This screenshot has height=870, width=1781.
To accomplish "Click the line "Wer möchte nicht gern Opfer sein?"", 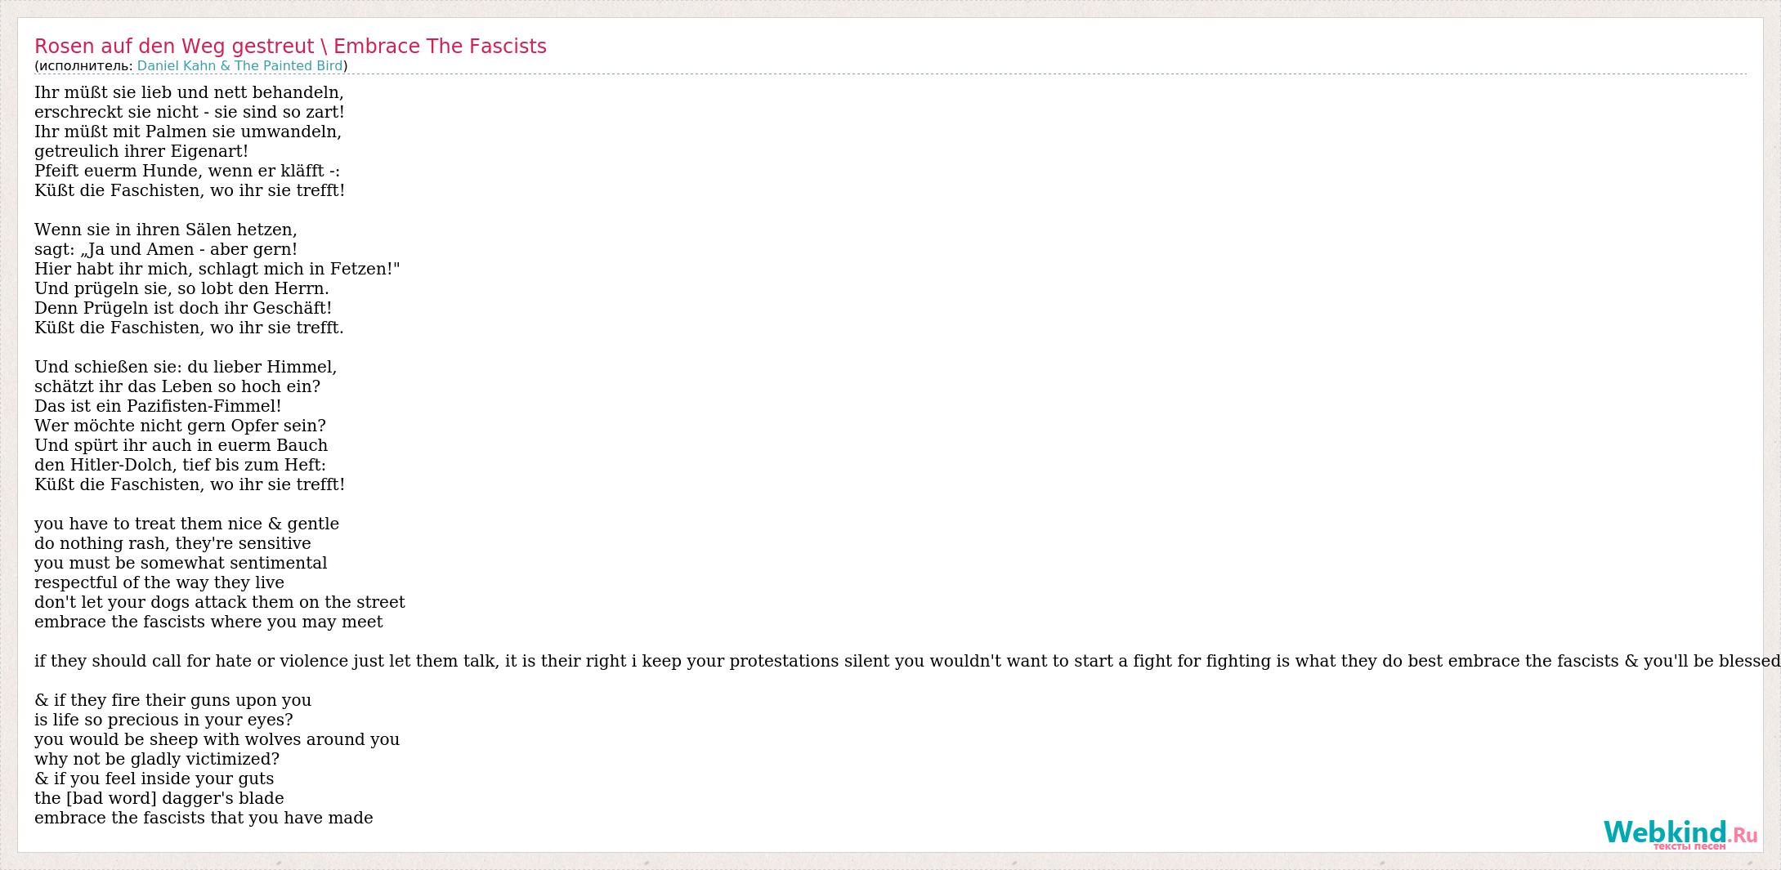I will 180,426.
